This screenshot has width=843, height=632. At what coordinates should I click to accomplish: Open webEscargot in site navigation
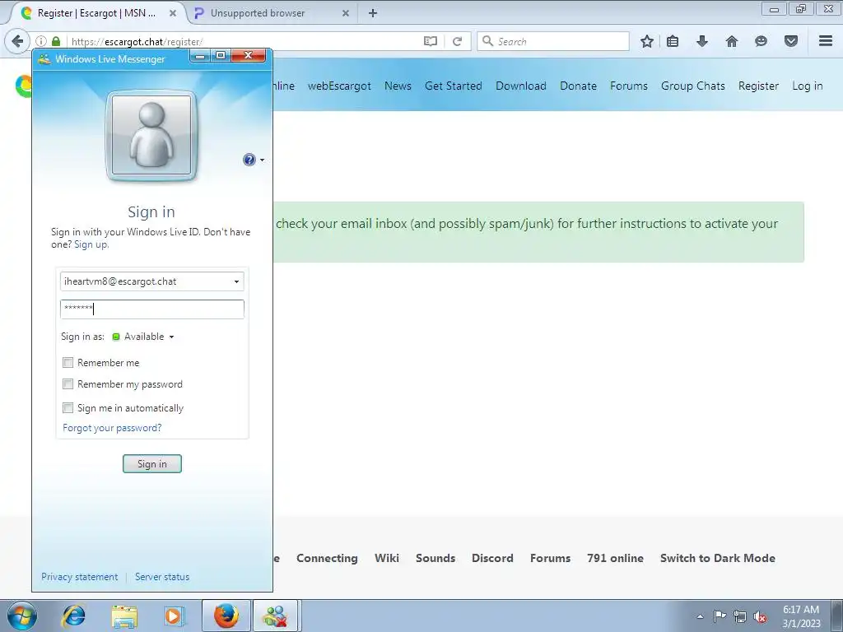pyautogui.click(x=339, y=86)
